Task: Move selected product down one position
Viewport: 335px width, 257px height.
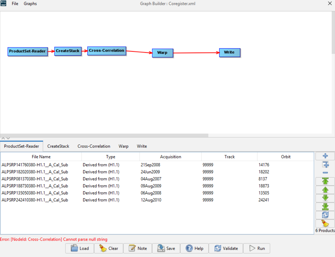Action: pos(325,198)
